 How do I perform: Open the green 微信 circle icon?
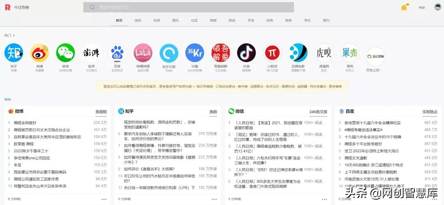[65, 53]
